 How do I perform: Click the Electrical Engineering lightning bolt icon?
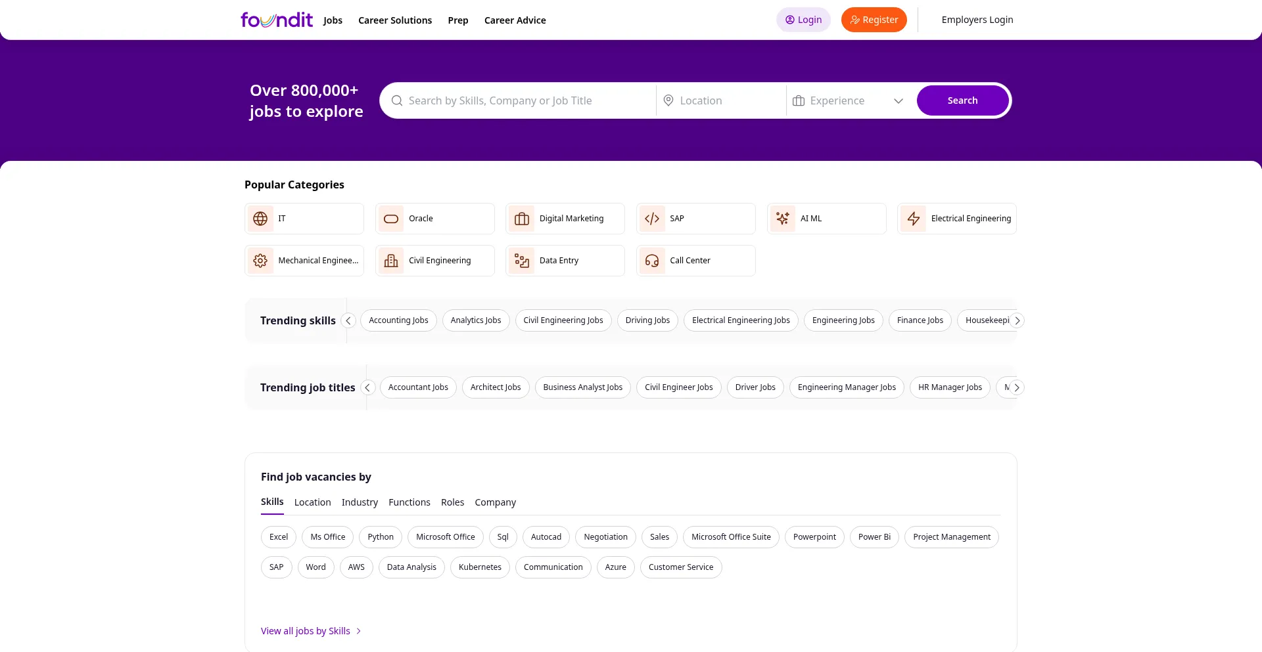point(914,219)
